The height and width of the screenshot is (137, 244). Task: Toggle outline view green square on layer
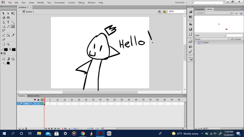click(x=42, y=104)
